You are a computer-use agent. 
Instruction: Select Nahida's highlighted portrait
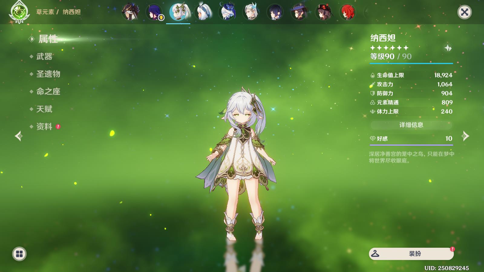pyautogui.click(x=178, y=12)
